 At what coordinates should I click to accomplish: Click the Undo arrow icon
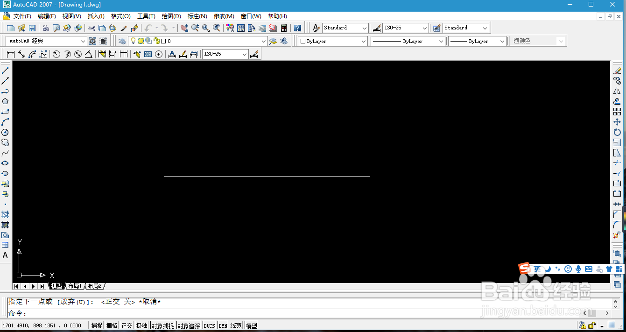[x=148, y=28]
